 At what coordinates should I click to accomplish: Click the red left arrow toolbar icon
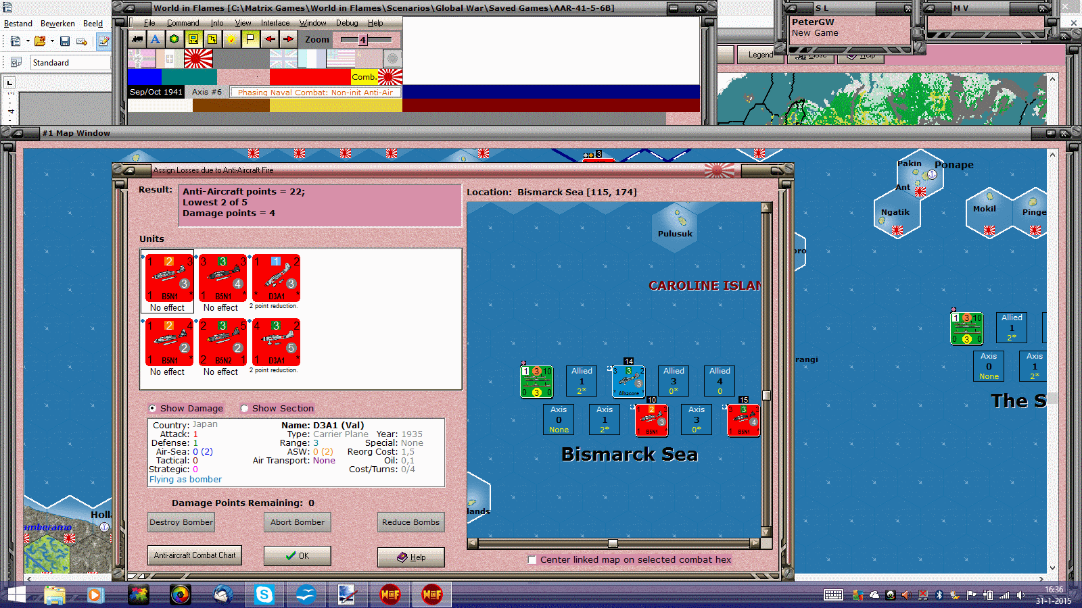pyautogui.click(x=270, y=39)
